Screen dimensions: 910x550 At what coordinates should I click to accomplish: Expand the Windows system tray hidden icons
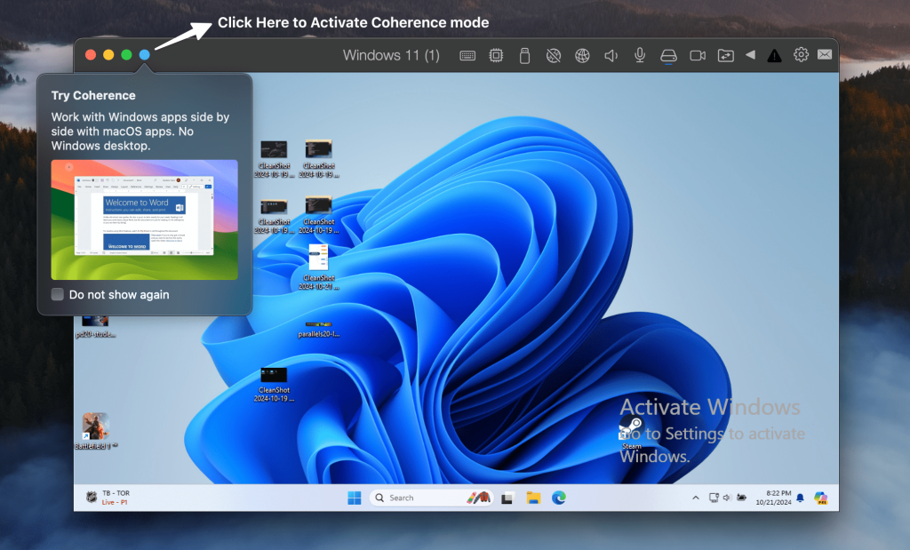point(695,498)
